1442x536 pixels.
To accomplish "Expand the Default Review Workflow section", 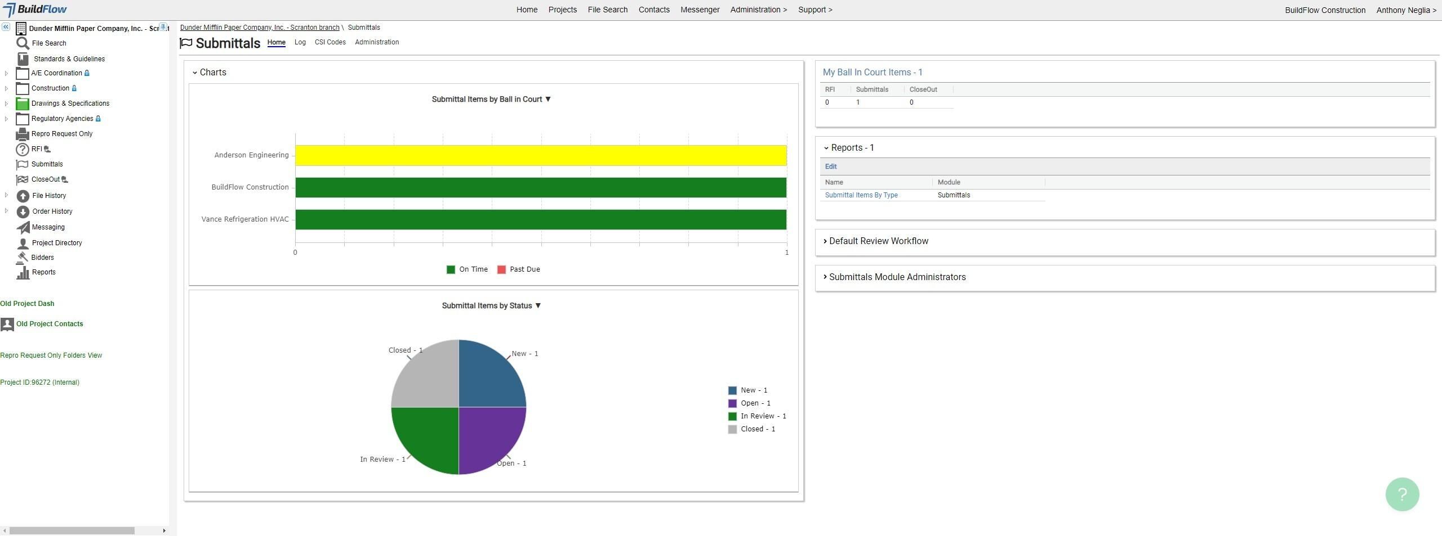I will click(x=825, y=241).
